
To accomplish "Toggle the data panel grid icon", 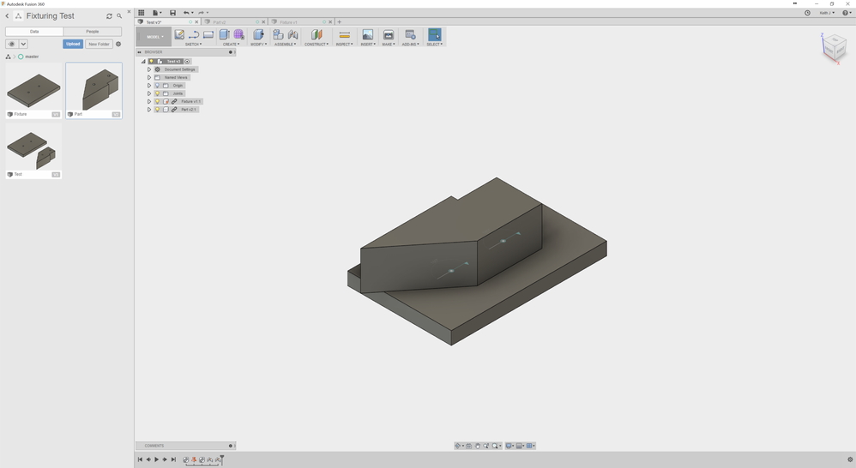I will (141, 13).
